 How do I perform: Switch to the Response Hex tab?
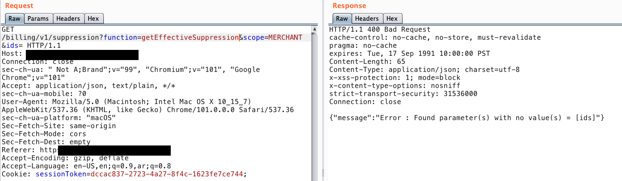click(392, 19)
